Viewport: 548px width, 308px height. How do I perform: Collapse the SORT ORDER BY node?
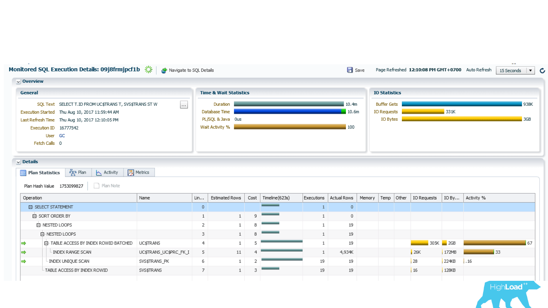[x=35, y=216]
